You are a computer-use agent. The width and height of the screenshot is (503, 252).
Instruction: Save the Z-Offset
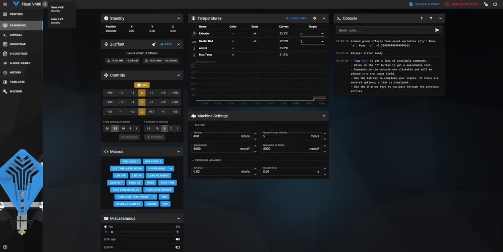166,44
